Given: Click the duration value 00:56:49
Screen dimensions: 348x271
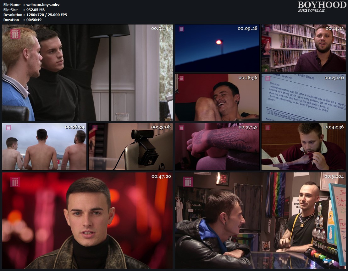Looking at the screenshot, I should [34, 20].
